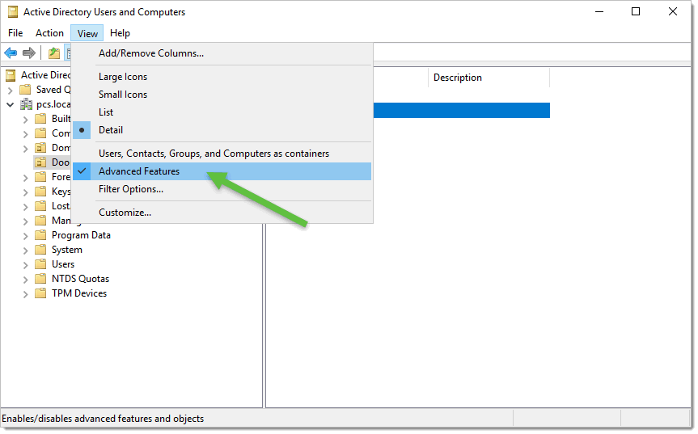Expand the System node arrow
Image resolution: width=698 pixels, height=434 pixels.
[x=25, y=251]
